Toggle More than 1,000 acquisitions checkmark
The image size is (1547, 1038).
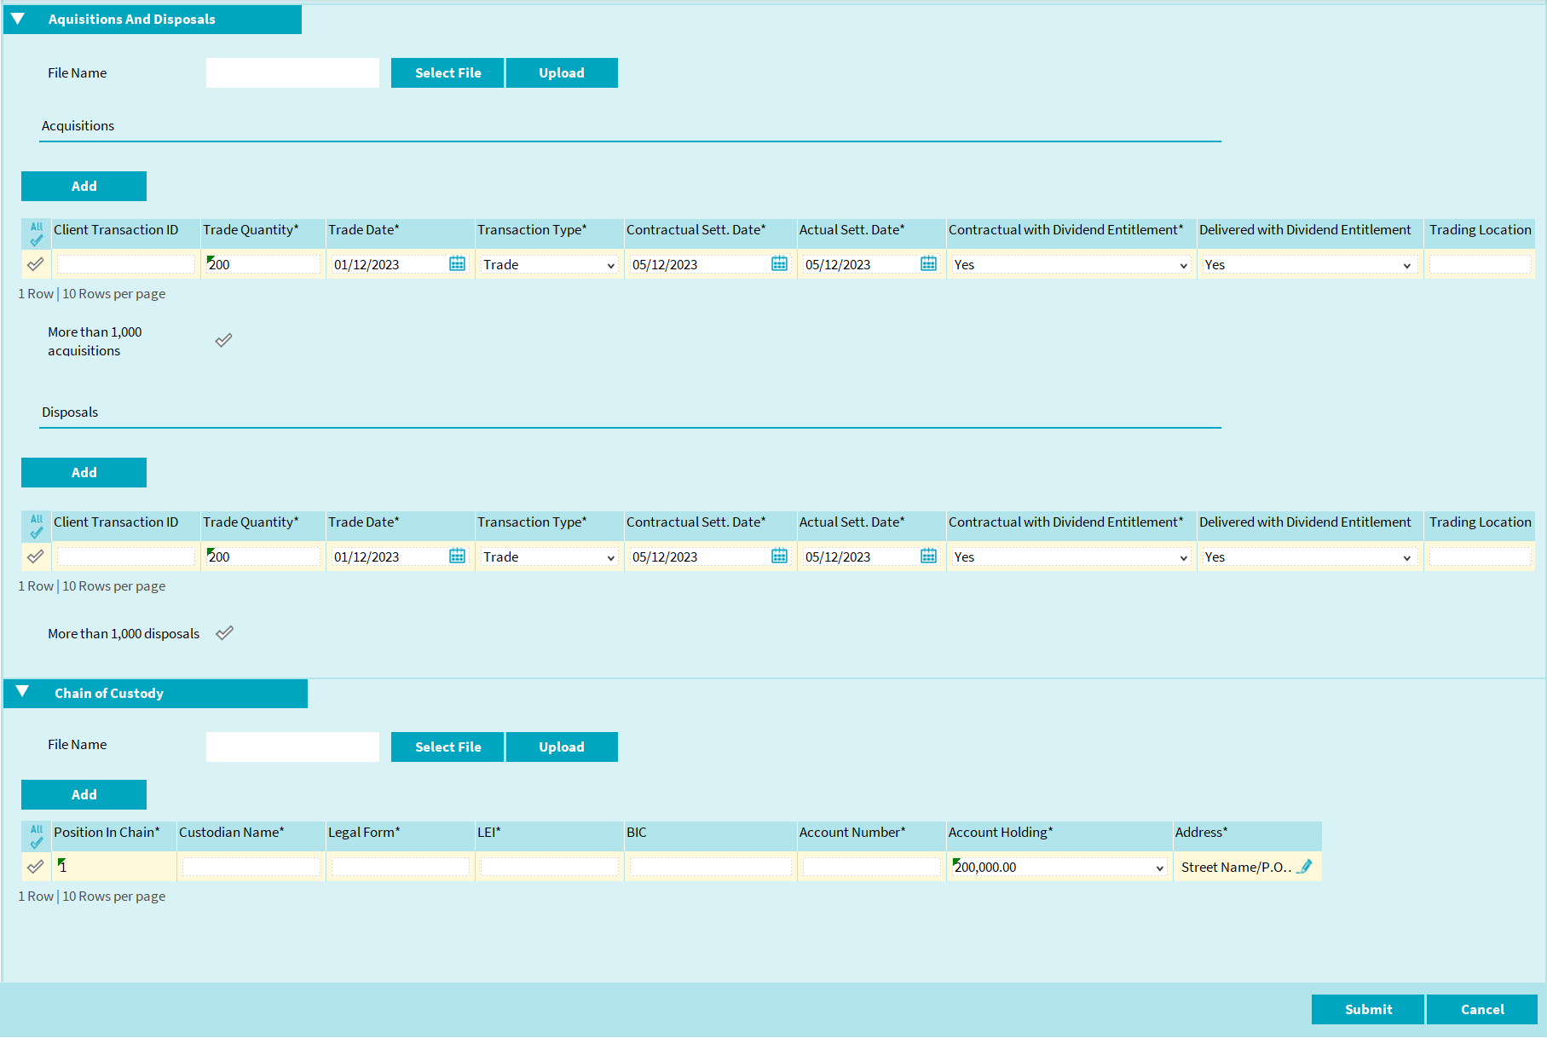[223, 341]
